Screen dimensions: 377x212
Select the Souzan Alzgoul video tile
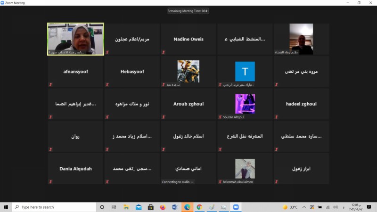tap(245, 104)
